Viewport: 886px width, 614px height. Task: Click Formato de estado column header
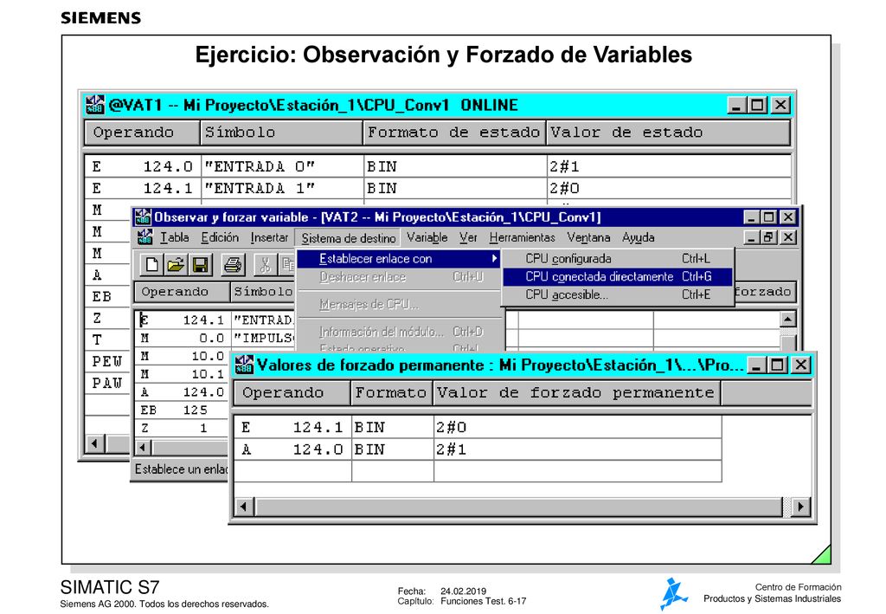tap(454, 132)
